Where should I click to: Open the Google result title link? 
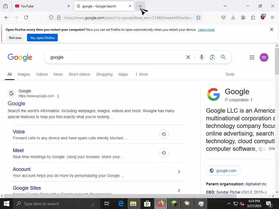16,103
